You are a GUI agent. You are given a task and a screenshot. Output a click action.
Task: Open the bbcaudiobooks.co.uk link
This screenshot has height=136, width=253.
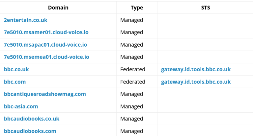point(32,119)
